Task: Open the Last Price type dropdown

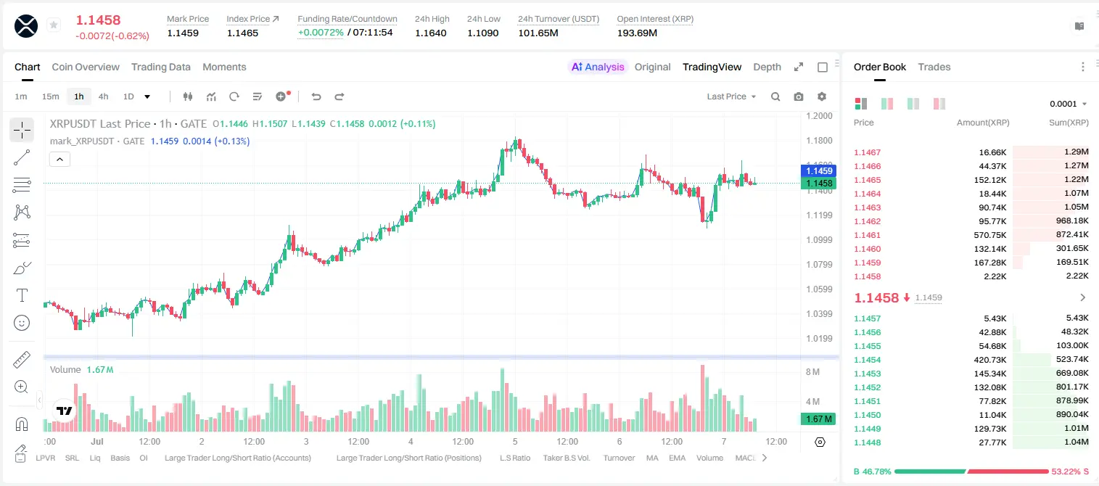Action: 731,96
